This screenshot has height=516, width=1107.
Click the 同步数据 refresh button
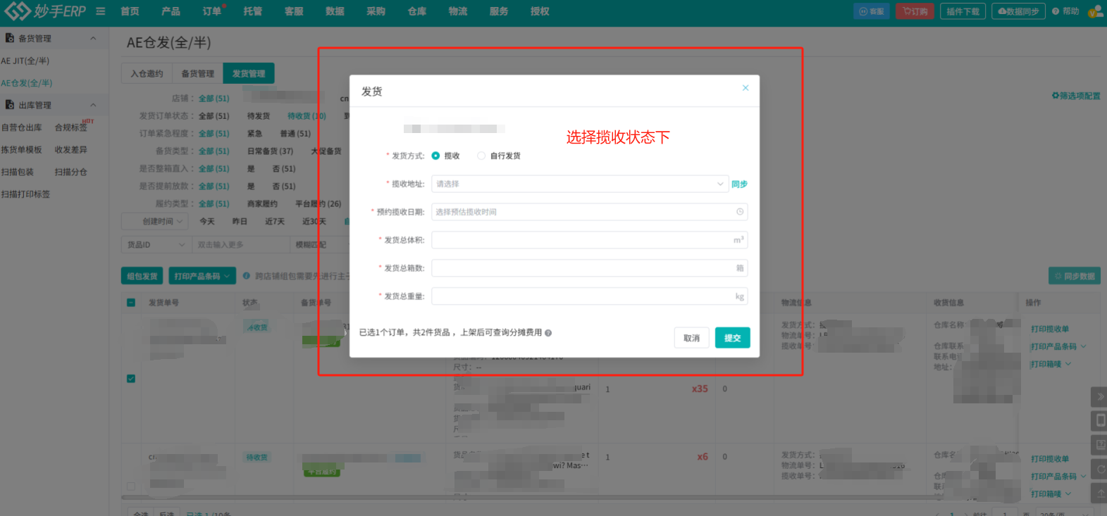pos(1075,276)
